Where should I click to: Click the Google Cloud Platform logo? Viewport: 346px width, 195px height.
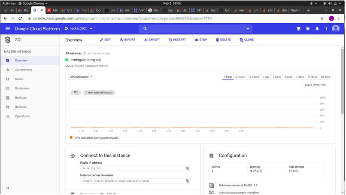click(x=37, y=29)
